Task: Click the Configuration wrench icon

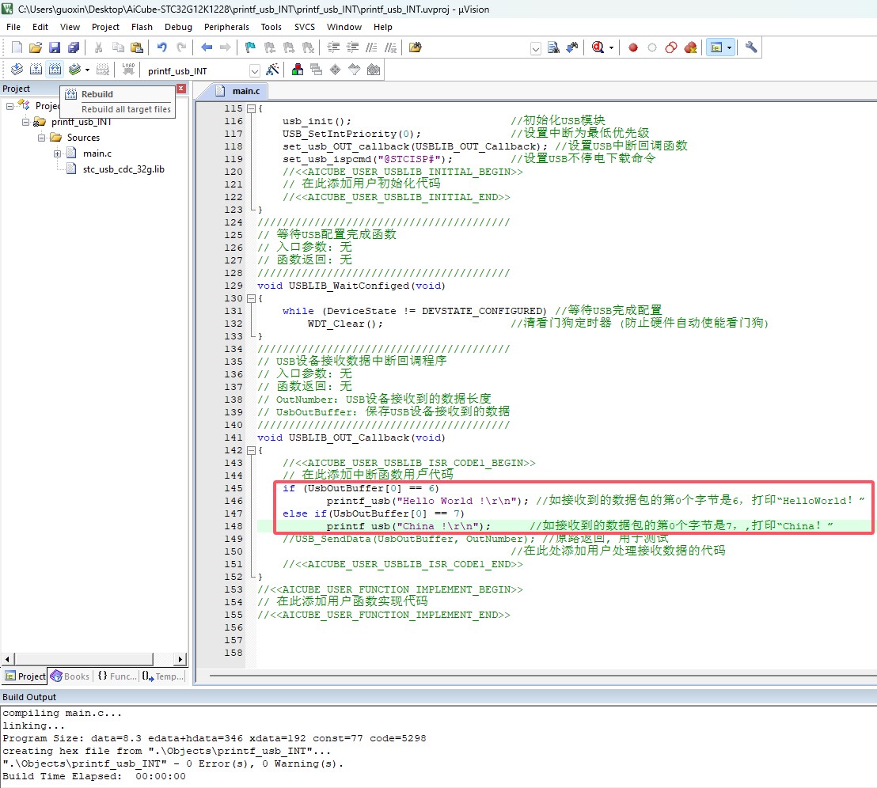Action: [751, 47]
